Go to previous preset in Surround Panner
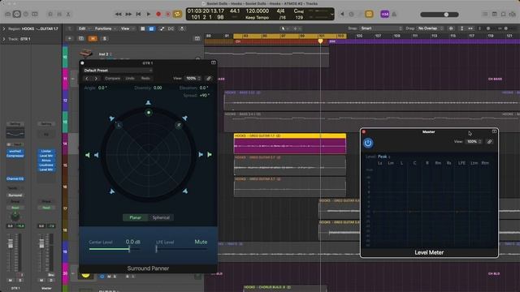The image size is (520, 292). [x=87, y=79]
